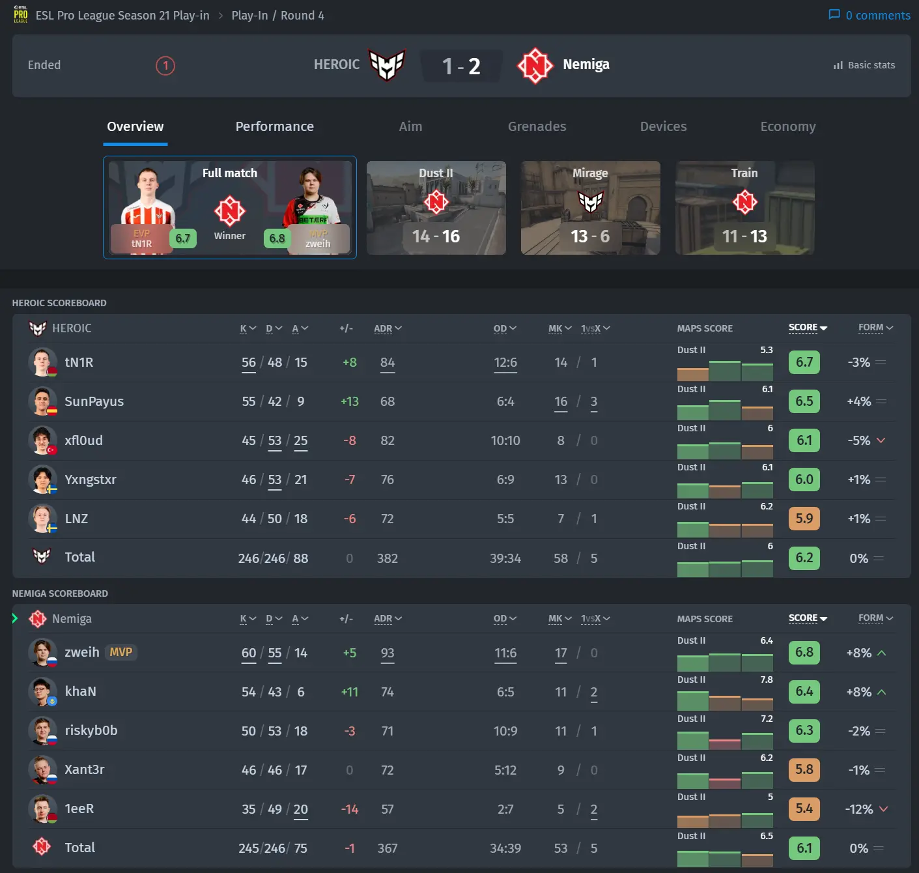Click 1eeR's player avatar
The height and width of the screenshot is (873, 919).
click(x=42, y=809)
